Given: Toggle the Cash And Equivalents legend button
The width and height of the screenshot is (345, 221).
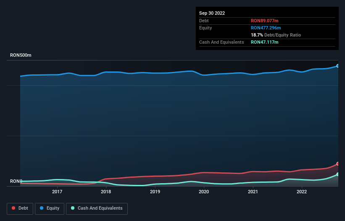Looking at the screenshot, I should pyautogui.click(x=97, y=208).
